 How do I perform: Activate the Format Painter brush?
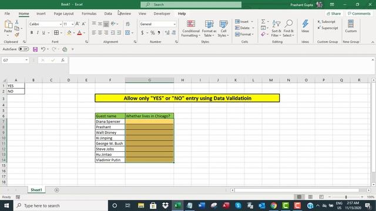click(x=17, y=35)
